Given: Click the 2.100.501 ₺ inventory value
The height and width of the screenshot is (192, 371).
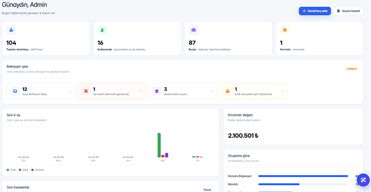Looking at the screenshot, I should [243, 136].
